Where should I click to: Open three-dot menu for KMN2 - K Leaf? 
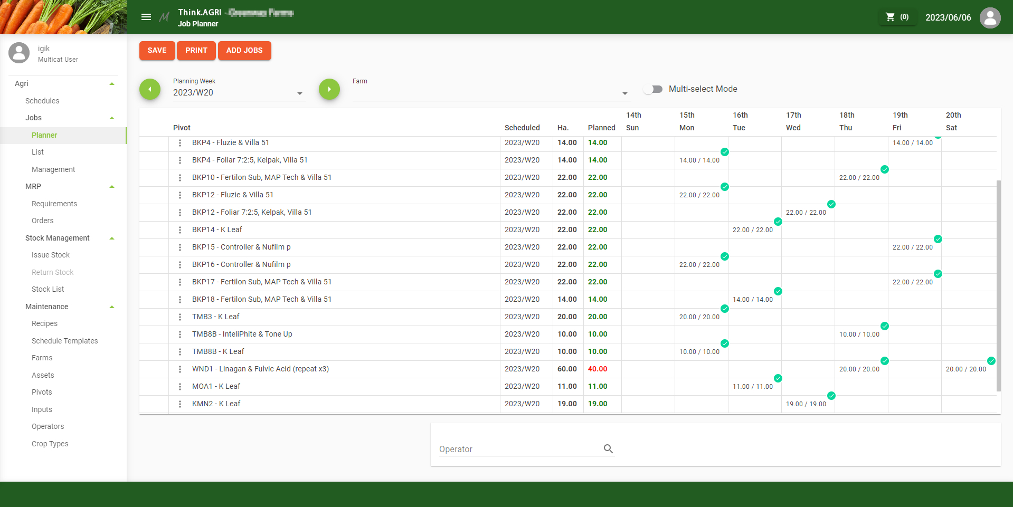click(180, 404)
